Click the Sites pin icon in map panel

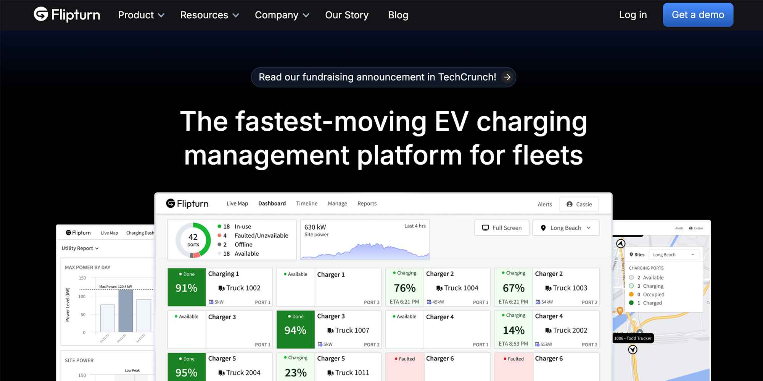(631, 255)
